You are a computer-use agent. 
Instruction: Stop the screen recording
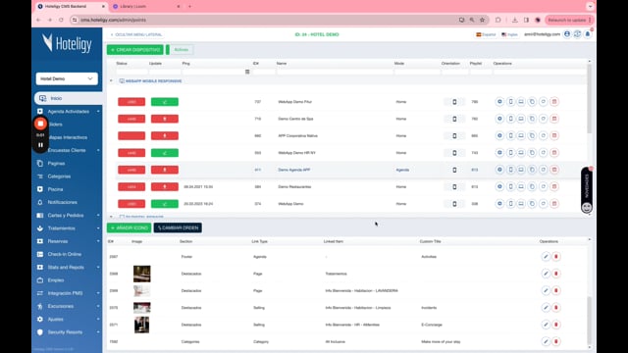point(40,124)
